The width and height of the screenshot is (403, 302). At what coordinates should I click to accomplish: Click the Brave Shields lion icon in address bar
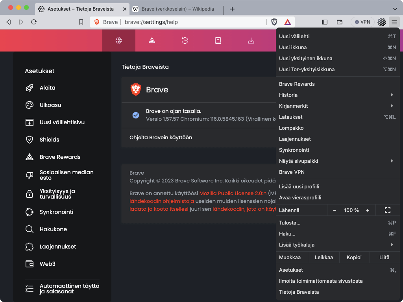click(x=274, y=22)
